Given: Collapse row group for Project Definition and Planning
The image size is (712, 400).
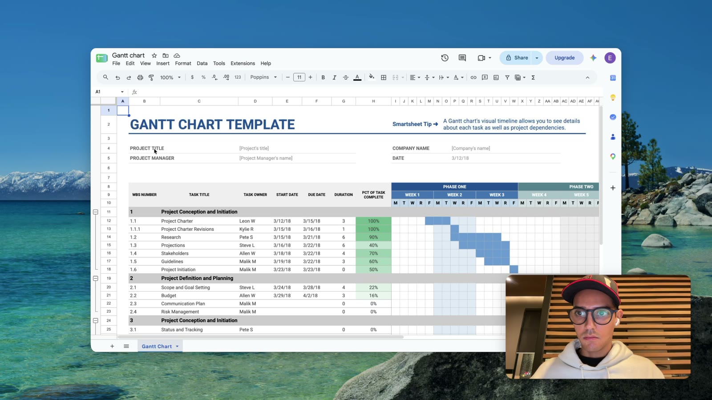Looking at the screenshot, I should pyautogui.click(x=95, y=278).
